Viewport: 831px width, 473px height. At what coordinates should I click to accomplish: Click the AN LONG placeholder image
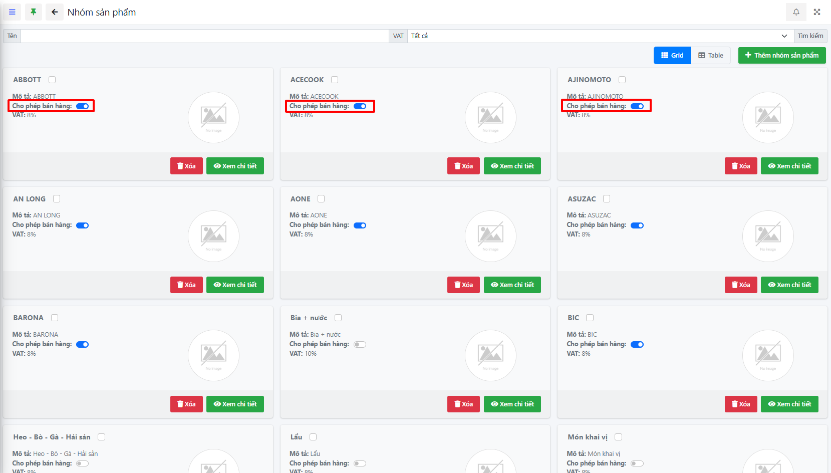(x=213, y=236)
